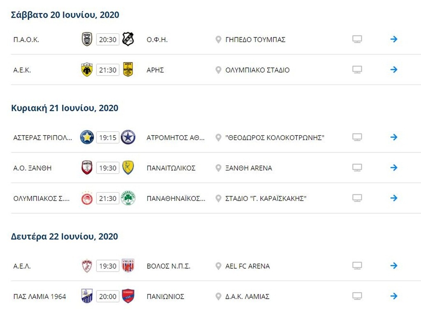The width and height of the screenshot is (421, 311).
Task: Click the Ο.Φ.Η. club badge
Action: (128, 39)
